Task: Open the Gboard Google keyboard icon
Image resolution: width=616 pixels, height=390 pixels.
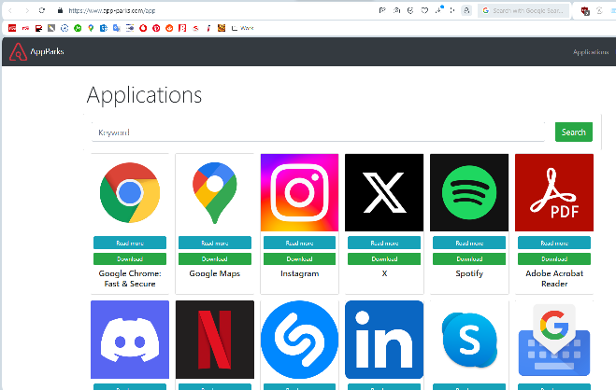Action: [x=554, y=340]
